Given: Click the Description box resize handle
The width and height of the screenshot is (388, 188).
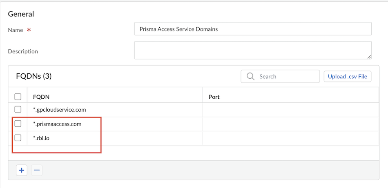Looking at the screenshot, I should [x=369, y=57].
